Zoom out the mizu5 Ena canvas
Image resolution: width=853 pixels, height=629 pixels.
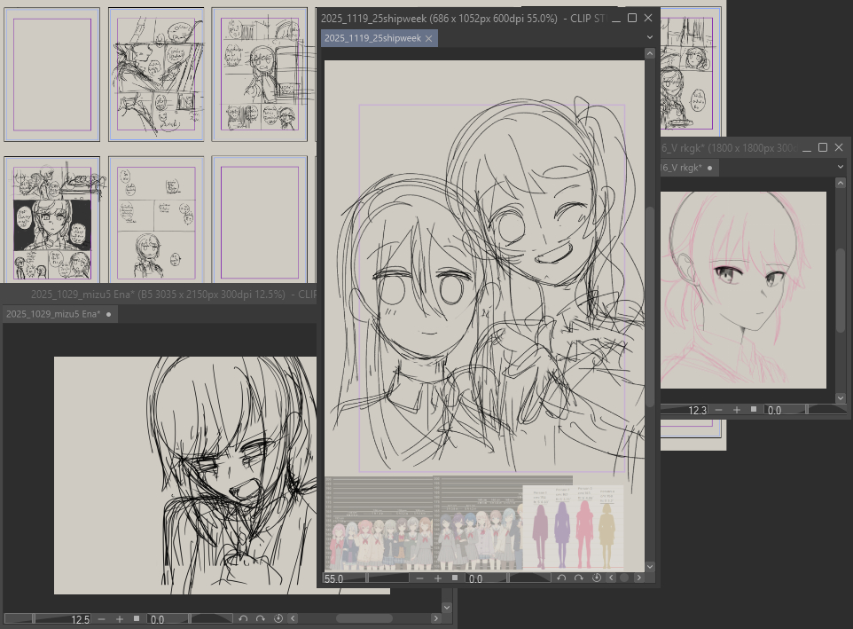(102, 618)
